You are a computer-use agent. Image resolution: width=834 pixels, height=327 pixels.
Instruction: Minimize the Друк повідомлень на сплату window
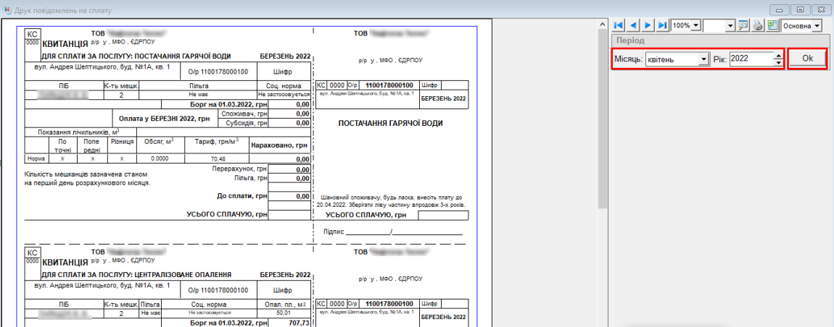(780, 9)
